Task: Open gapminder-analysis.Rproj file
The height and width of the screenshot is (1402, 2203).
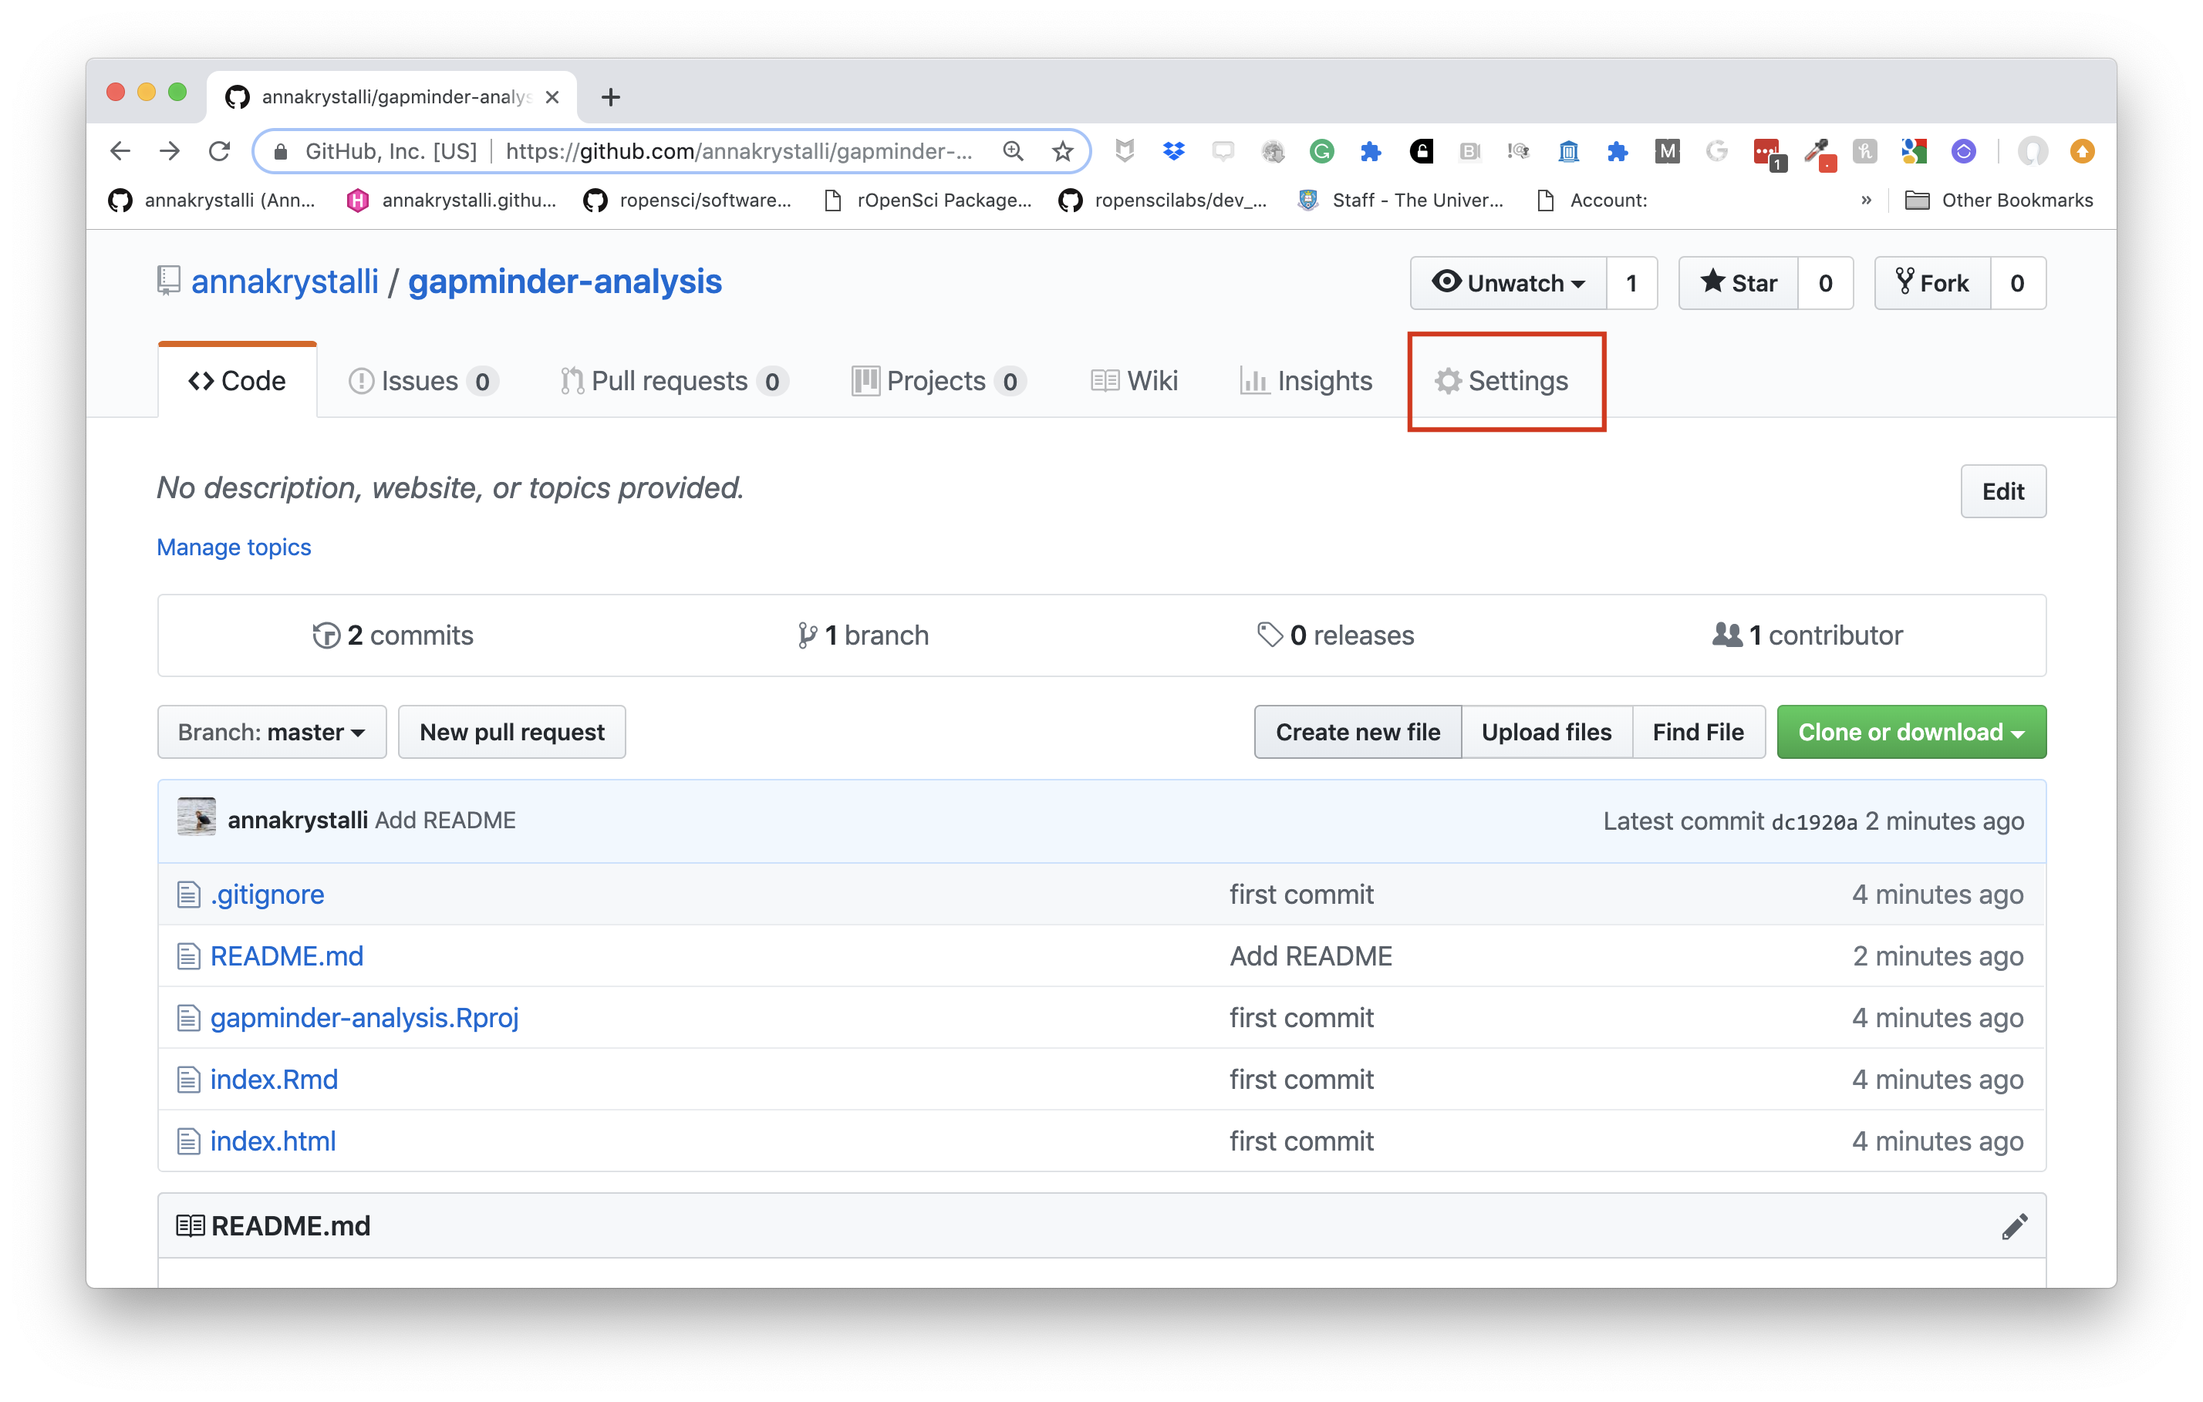Action: click(x=364, y=1018)
